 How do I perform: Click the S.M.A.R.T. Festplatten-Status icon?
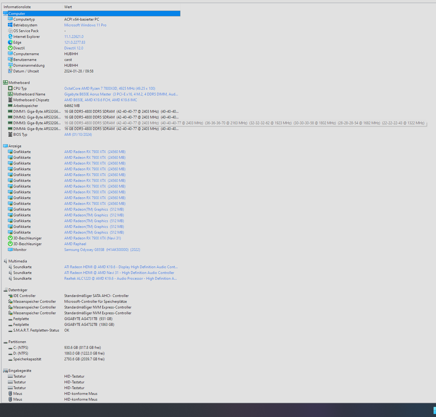click(10, 330)
